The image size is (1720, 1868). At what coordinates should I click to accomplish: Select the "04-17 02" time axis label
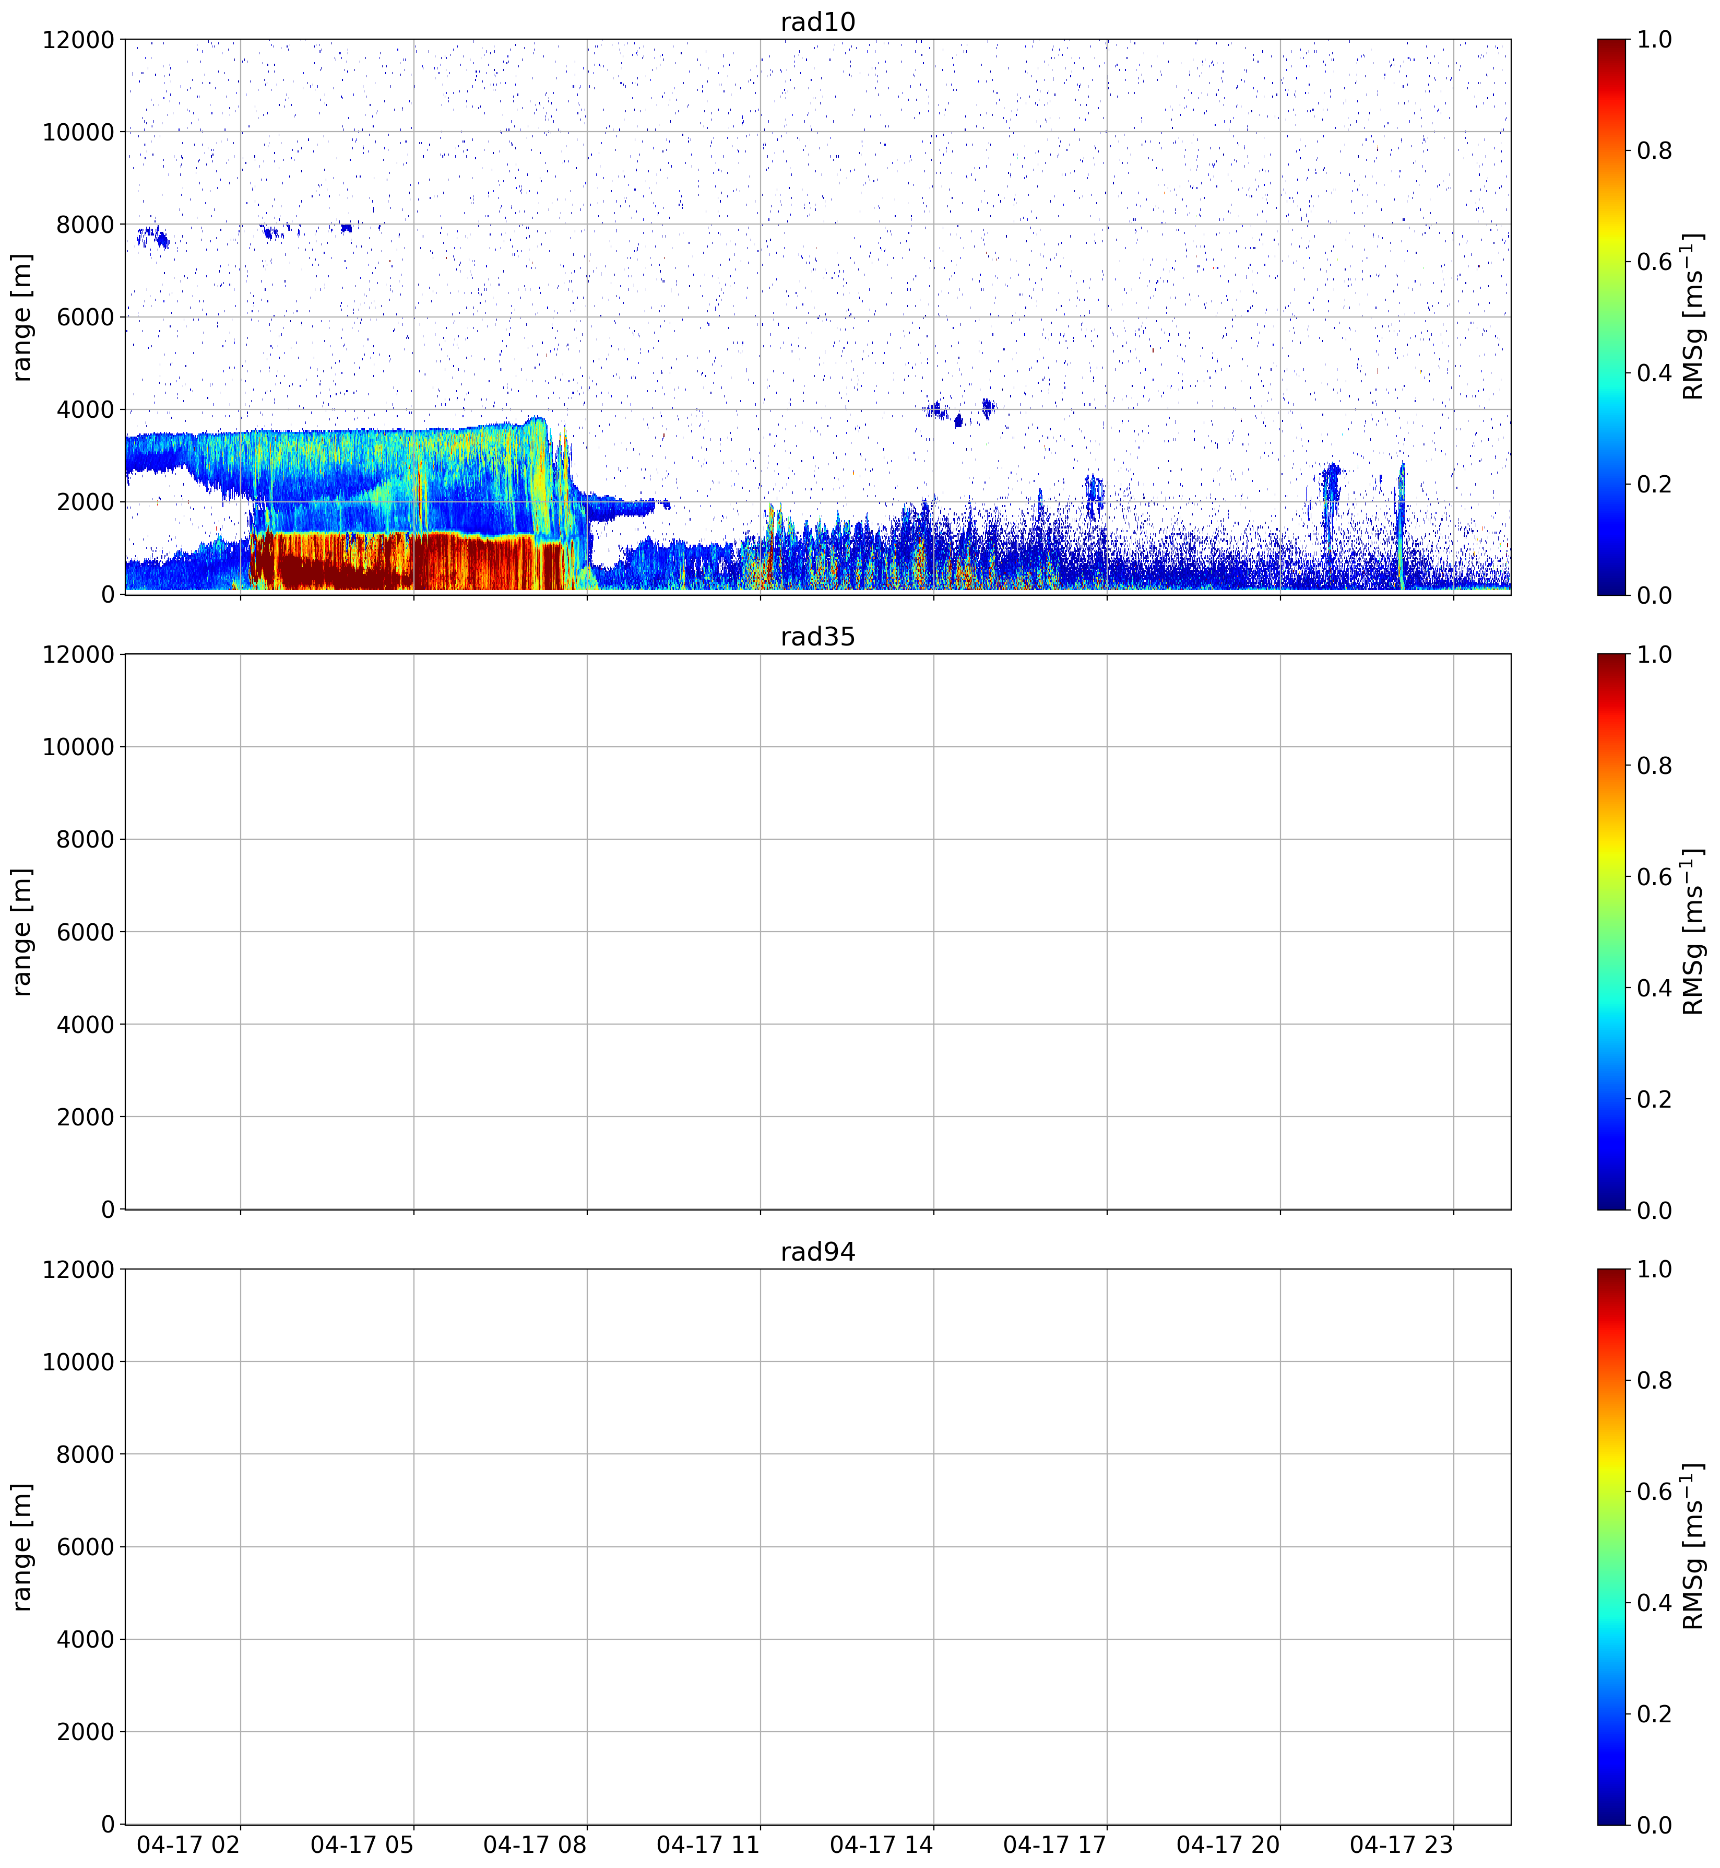(x=189, y=1844)
